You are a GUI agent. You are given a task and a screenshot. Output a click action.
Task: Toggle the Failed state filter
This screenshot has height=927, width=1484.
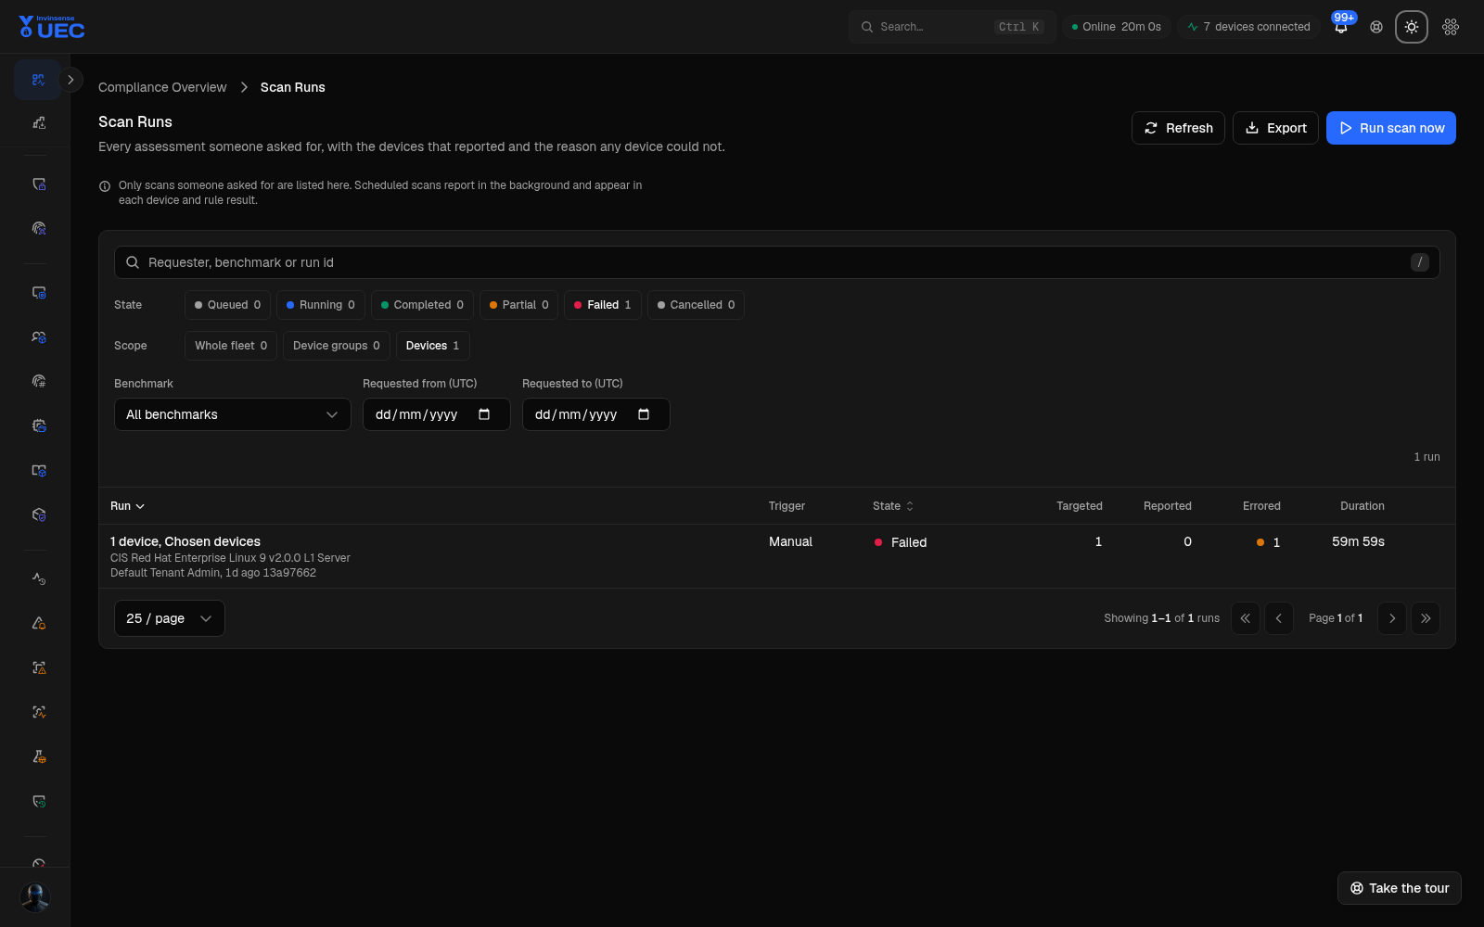[602, 305]
